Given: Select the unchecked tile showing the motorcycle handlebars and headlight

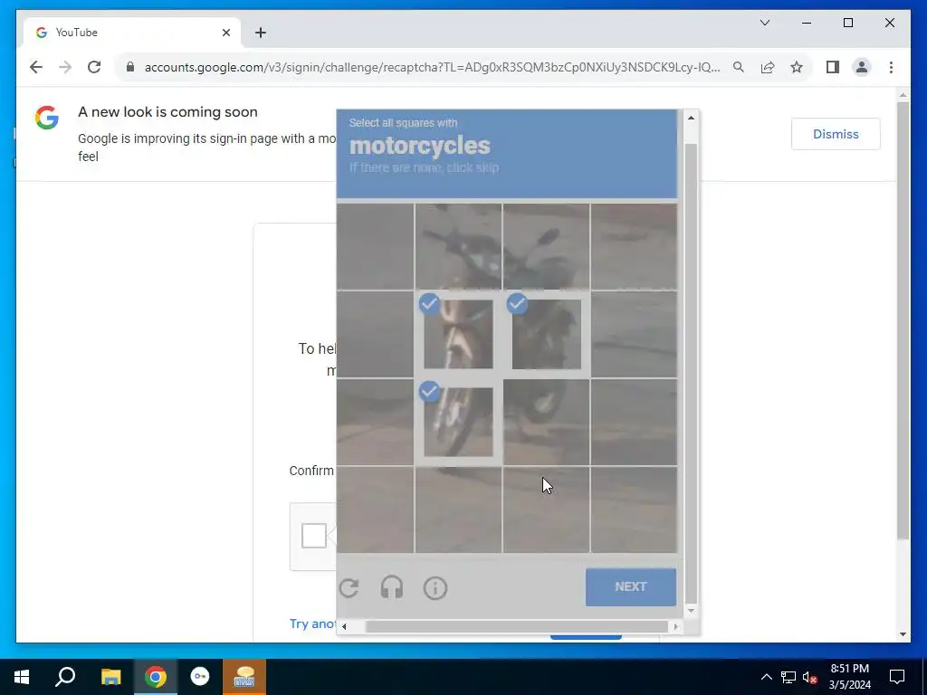Looking at the screenshot, I should (458, 246).
